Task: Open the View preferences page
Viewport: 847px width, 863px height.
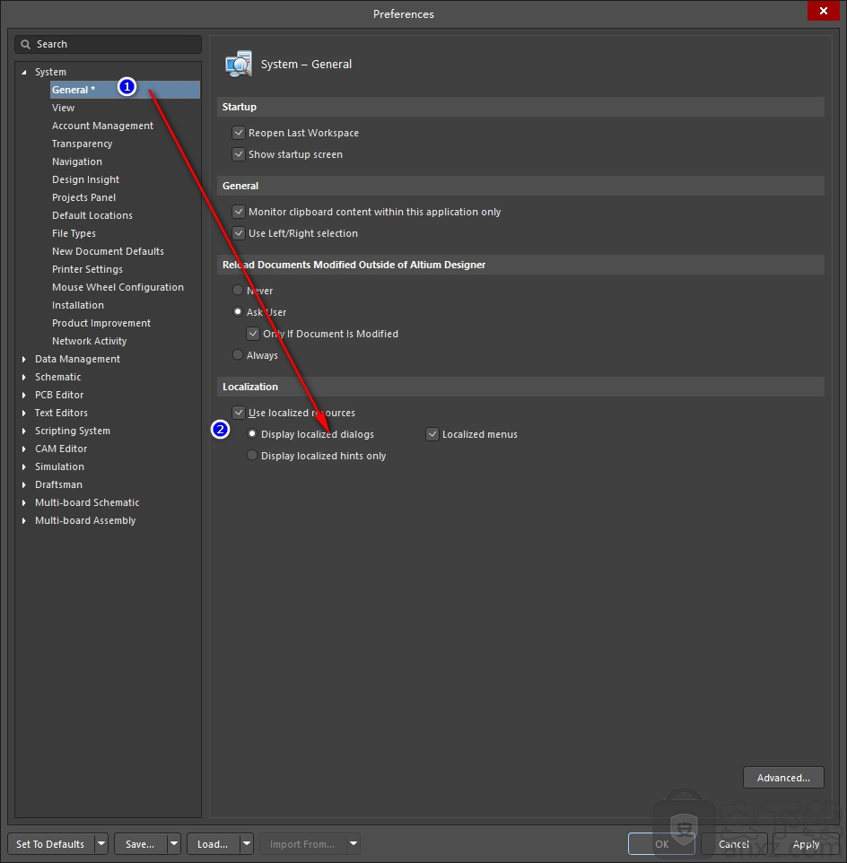Action: pos(64,108)
